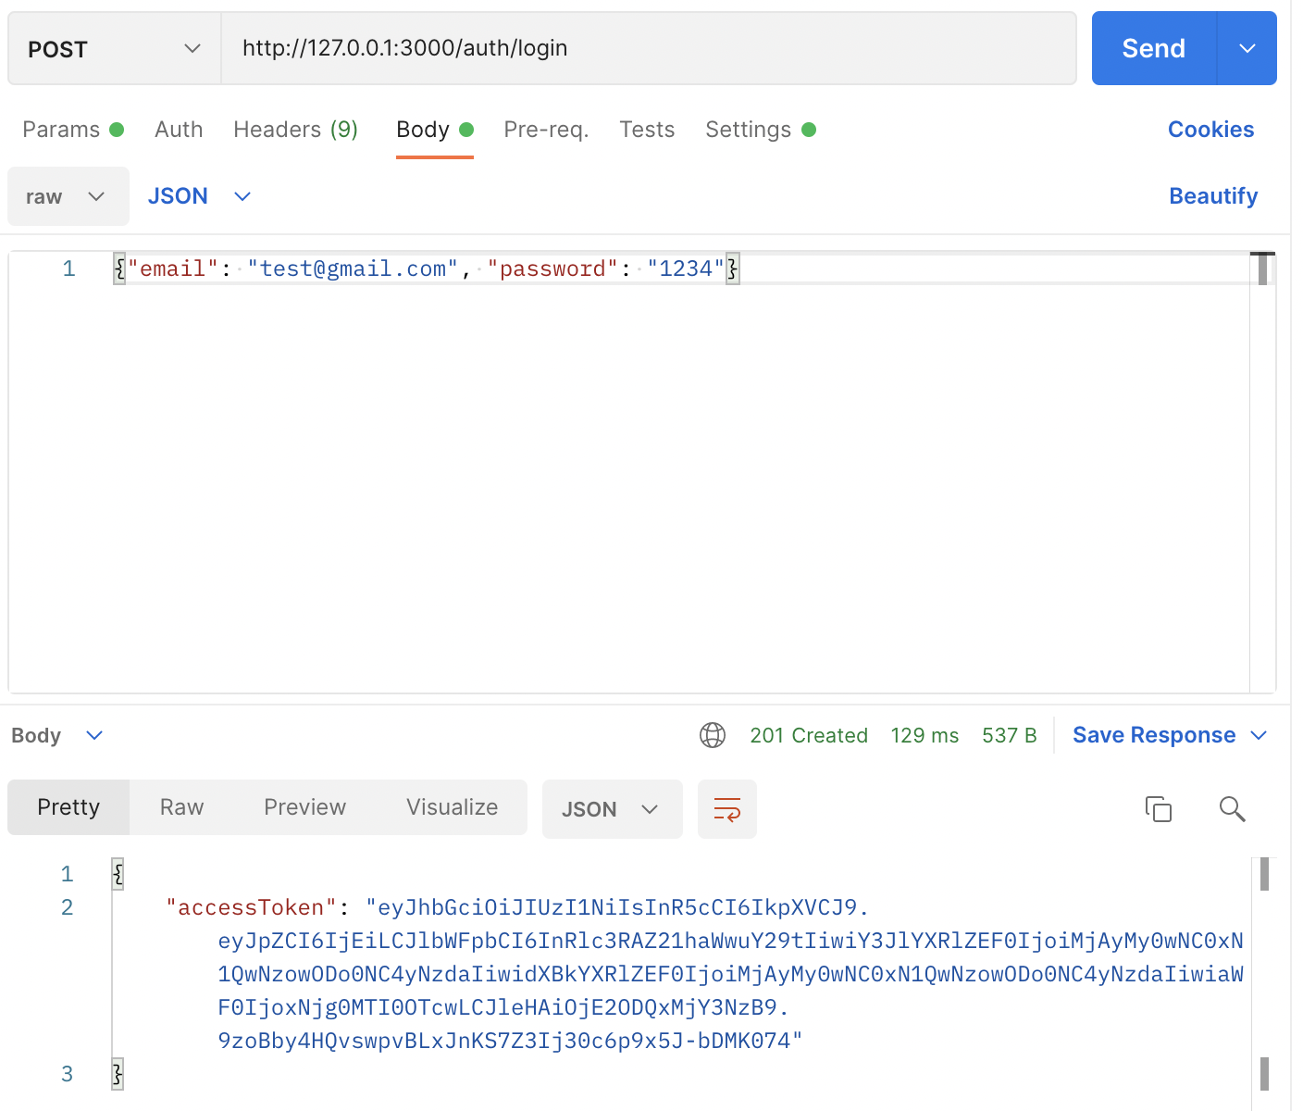
Task: Click the "129 ms" response time
Action: 925,735
